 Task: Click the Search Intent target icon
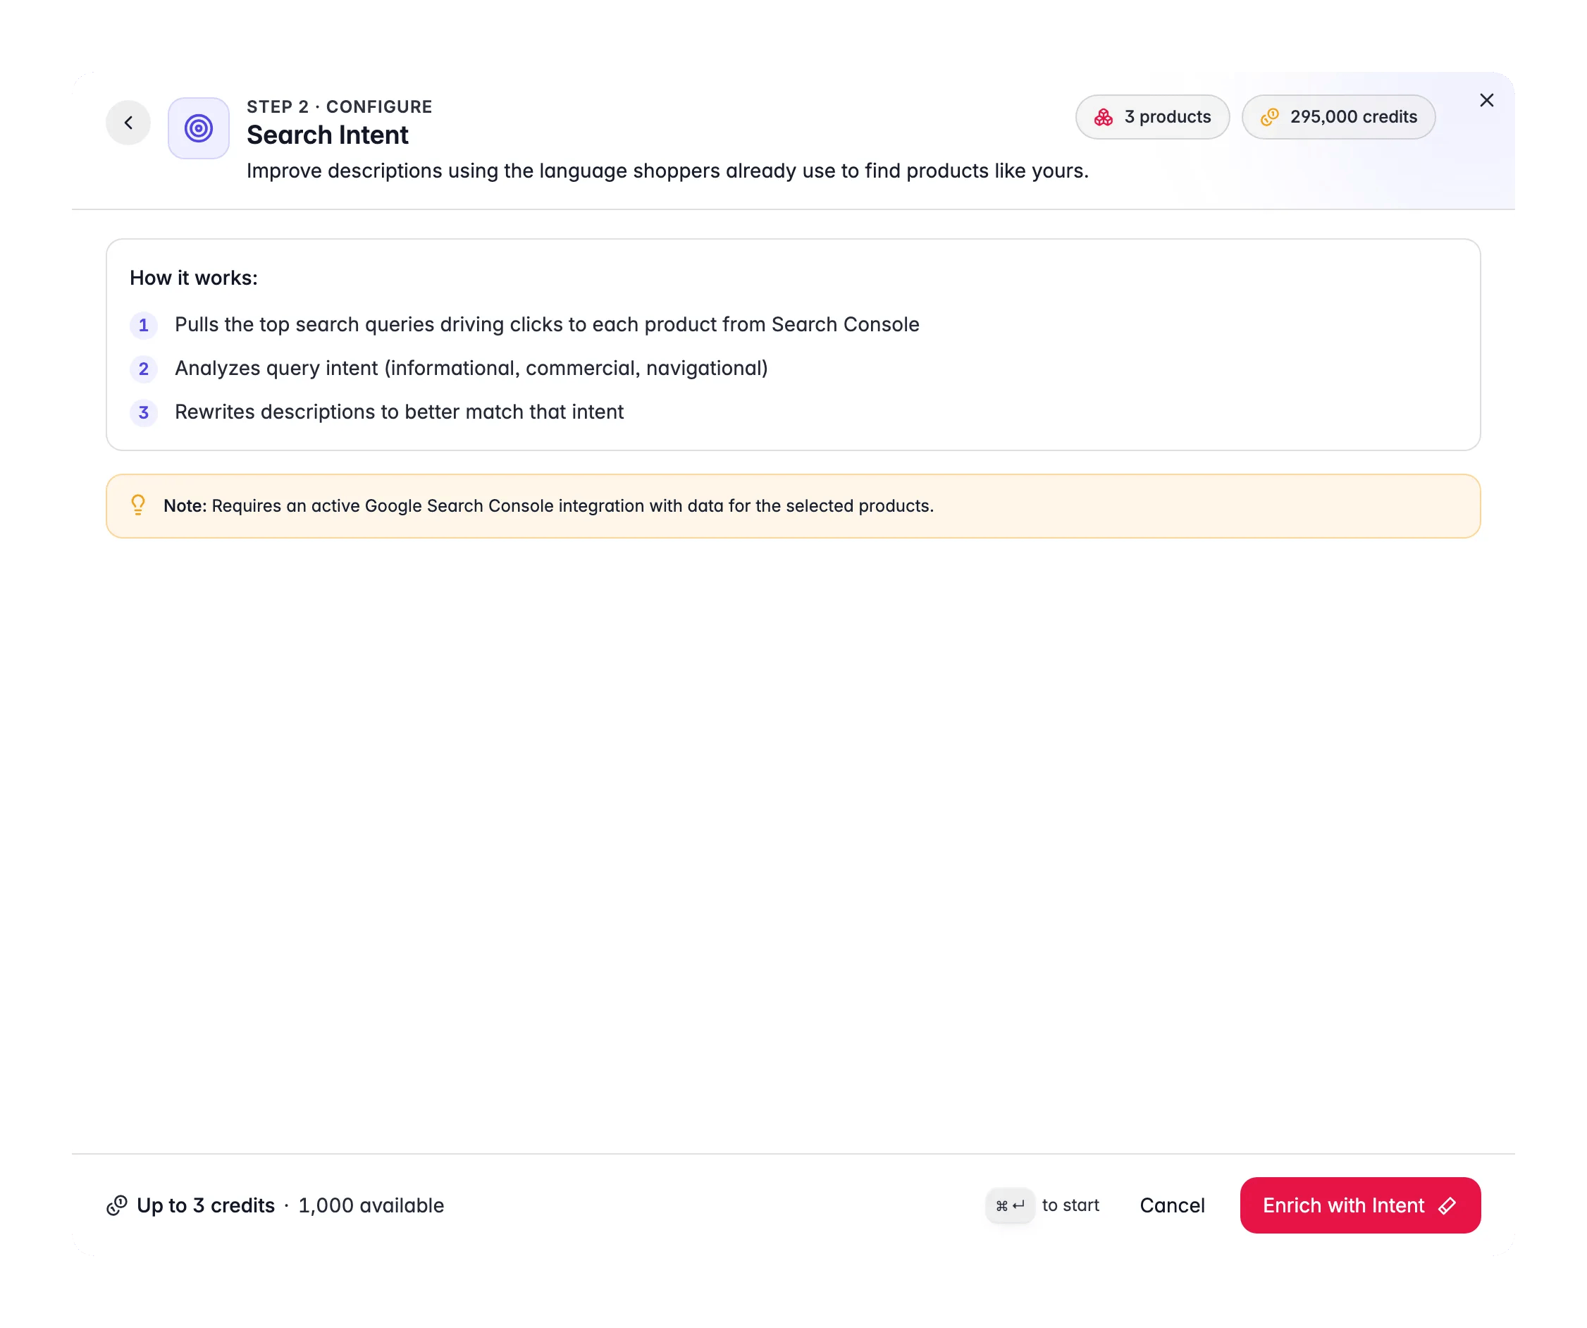tap(199, 128)
